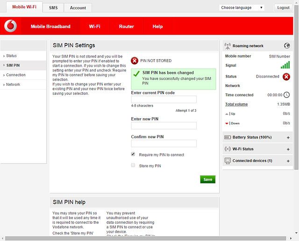299x241 pixels.
Task: Expand the Battery Status section
Action: 288,137
